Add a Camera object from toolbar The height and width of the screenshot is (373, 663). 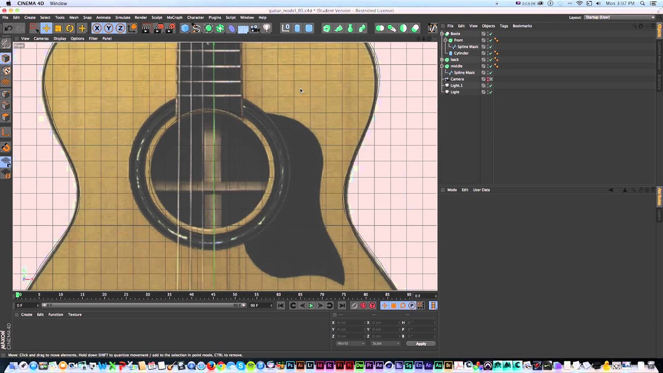[x=255, y=28]
